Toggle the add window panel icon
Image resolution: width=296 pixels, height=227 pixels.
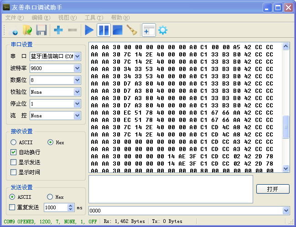tap(149, 30)
